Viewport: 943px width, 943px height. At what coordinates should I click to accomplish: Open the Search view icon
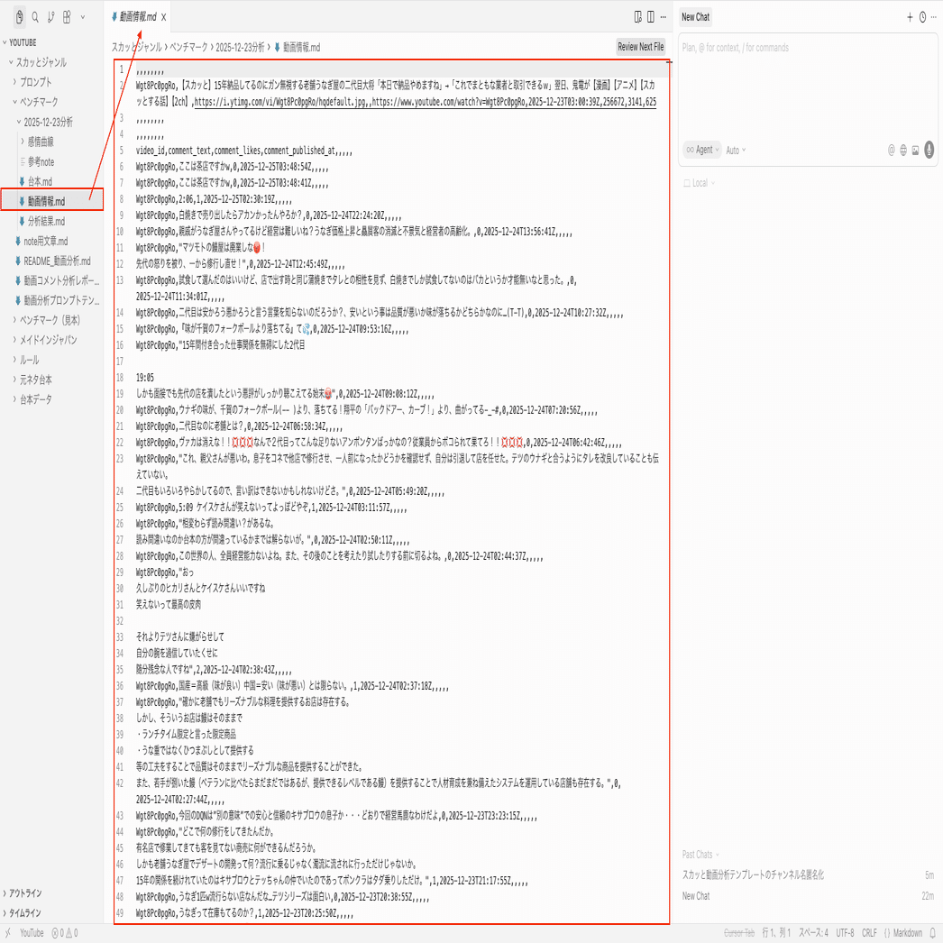35,17
